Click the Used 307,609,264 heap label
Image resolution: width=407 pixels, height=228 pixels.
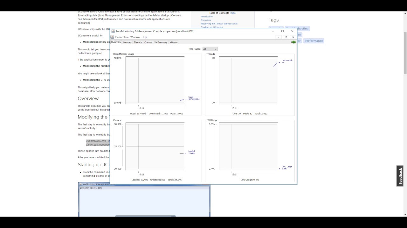pyautogui.click(x=194, y=98)
